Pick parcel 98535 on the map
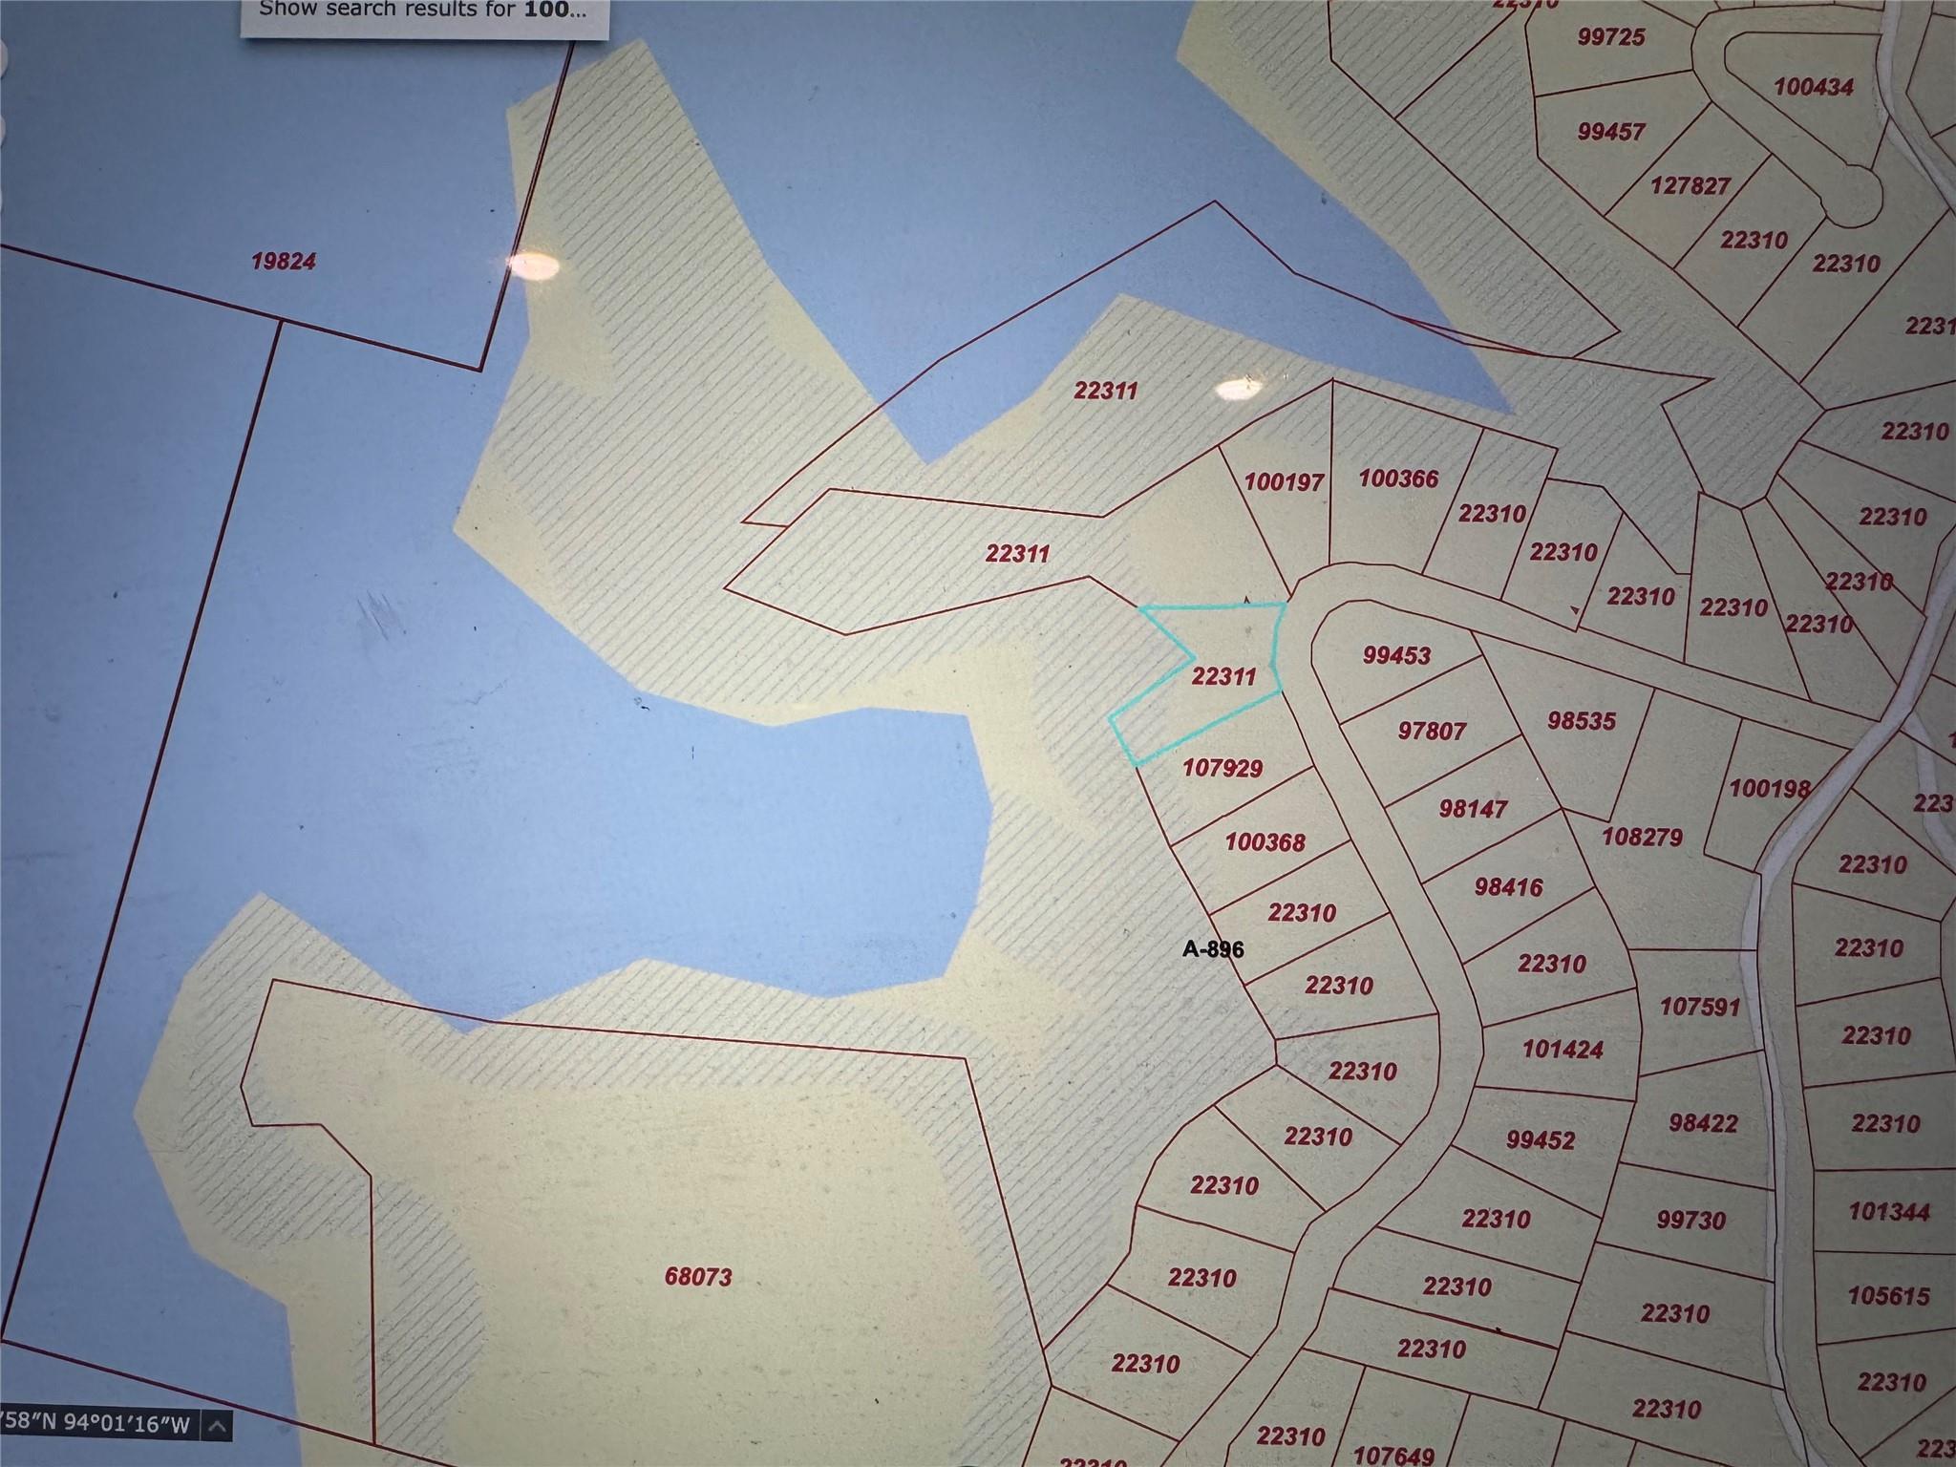This screenshot has height=1467, width=1956. point(1582,721)
